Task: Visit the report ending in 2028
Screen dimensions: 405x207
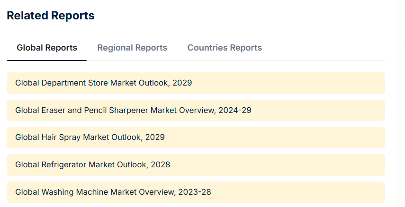Action: (196, 165)
